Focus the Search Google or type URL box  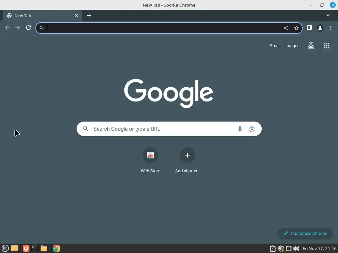pyautogui.click(x=169, y=129)
